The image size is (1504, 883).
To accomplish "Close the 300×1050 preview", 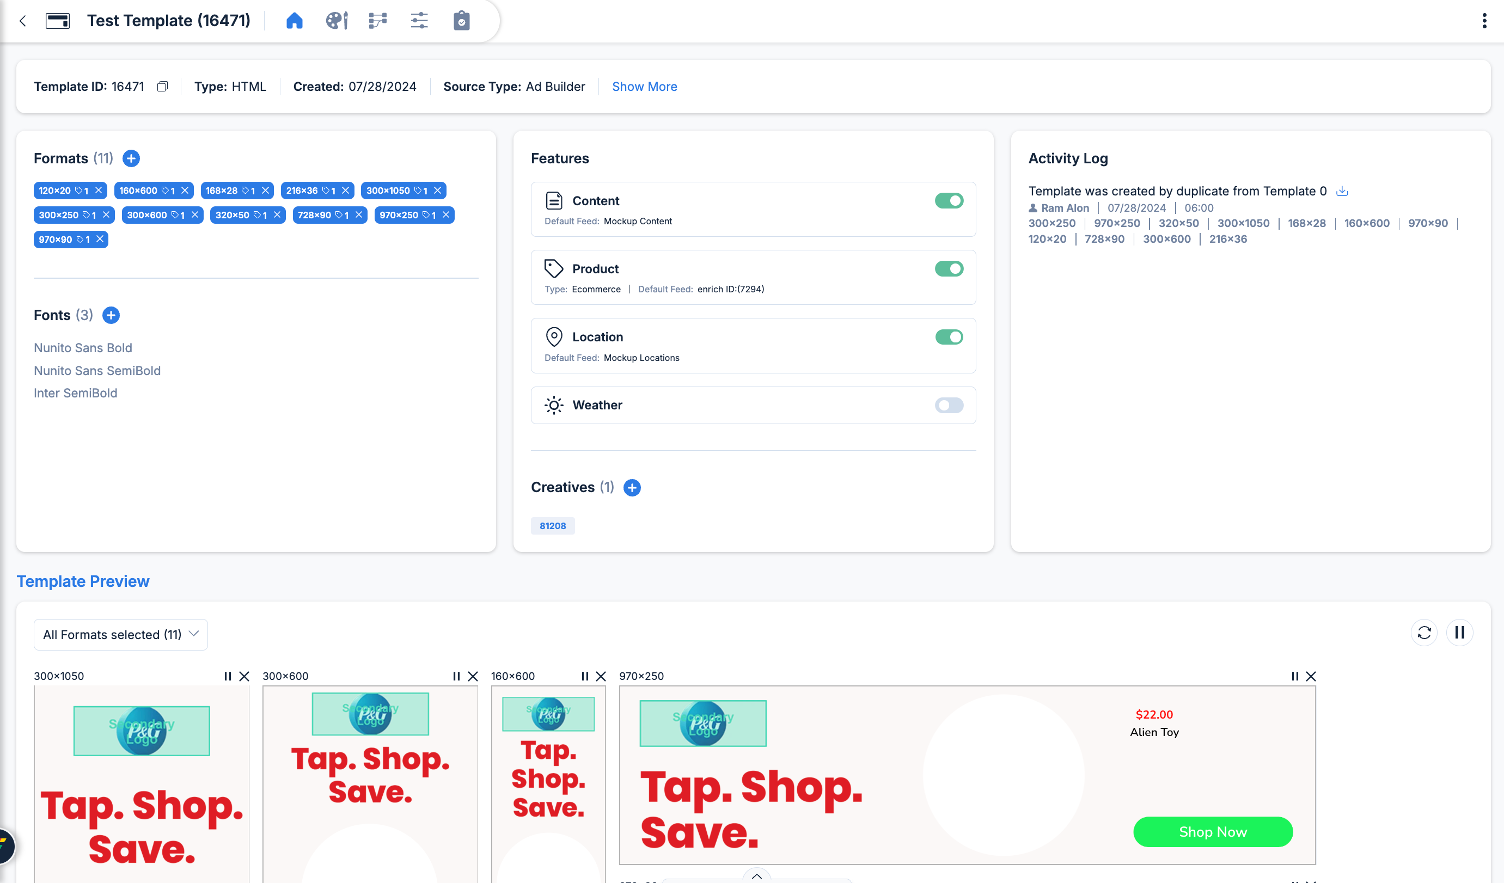I will tap(244, 676).
